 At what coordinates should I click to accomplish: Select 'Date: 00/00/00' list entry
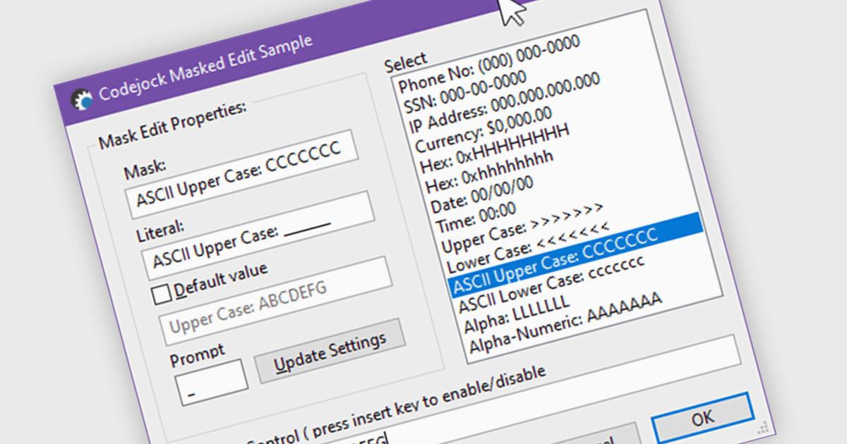[483, 195]
